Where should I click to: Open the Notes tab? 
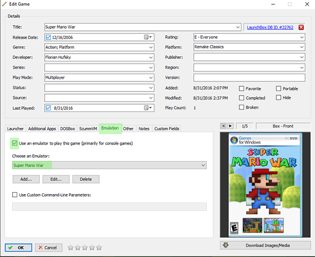click(144, 129)
